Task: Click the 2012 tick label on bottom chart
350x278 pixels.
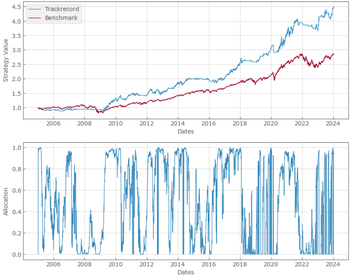Action: pos(147,264)
